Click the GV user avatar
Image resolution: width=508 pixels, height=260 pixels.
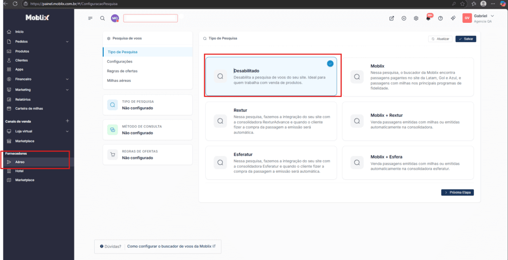[467, 18]
